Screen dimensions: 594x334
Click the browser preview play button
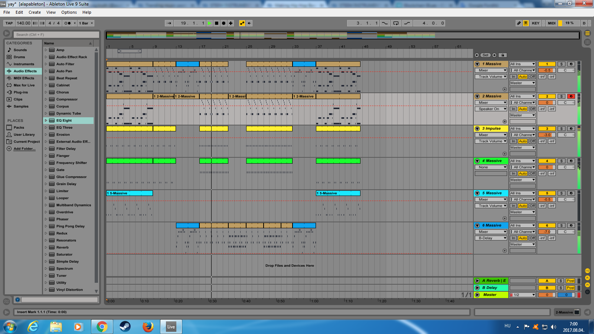17,299
